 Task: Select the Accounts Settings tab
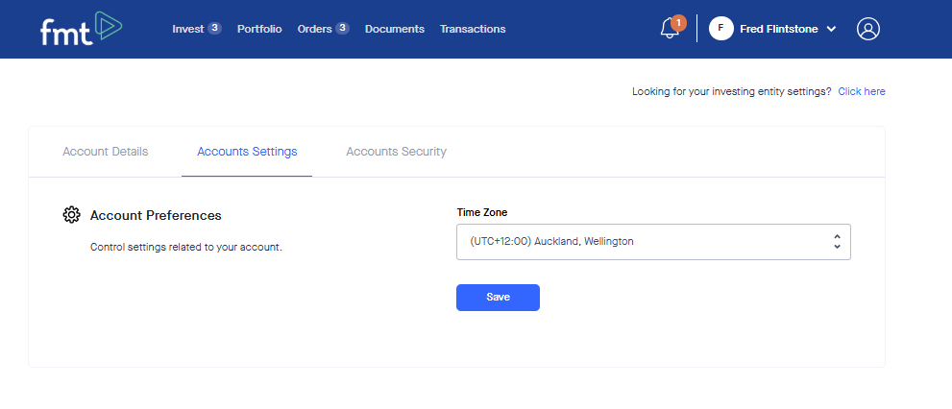pyautogui.click(x=247, y=152)
